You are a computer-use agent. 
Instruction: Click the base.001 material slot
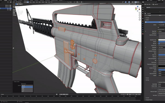pos(155,7)
